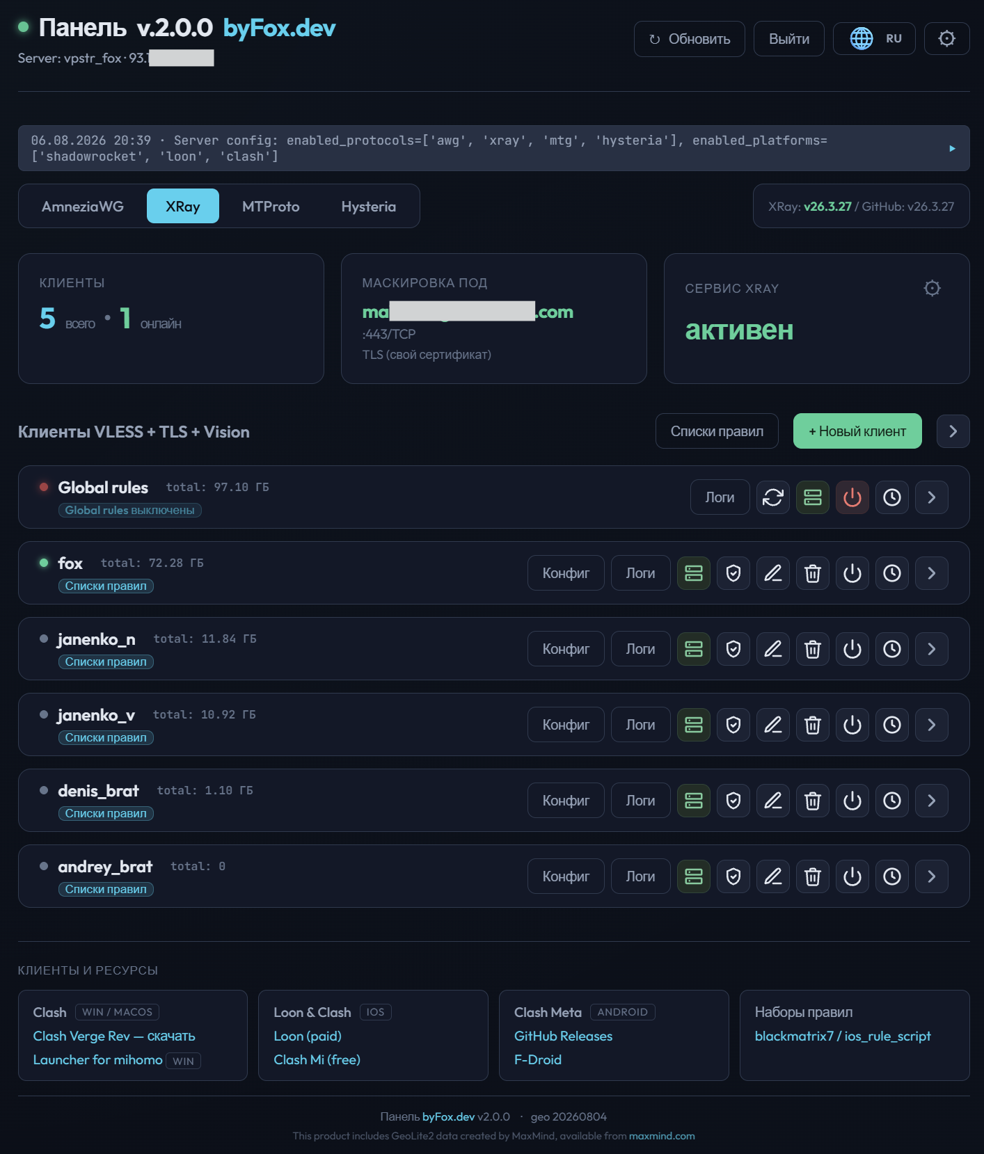Expand the server config log banner arrow
Image resolution: width=984 pixels, height=1154 pixels.
(952, 148)
